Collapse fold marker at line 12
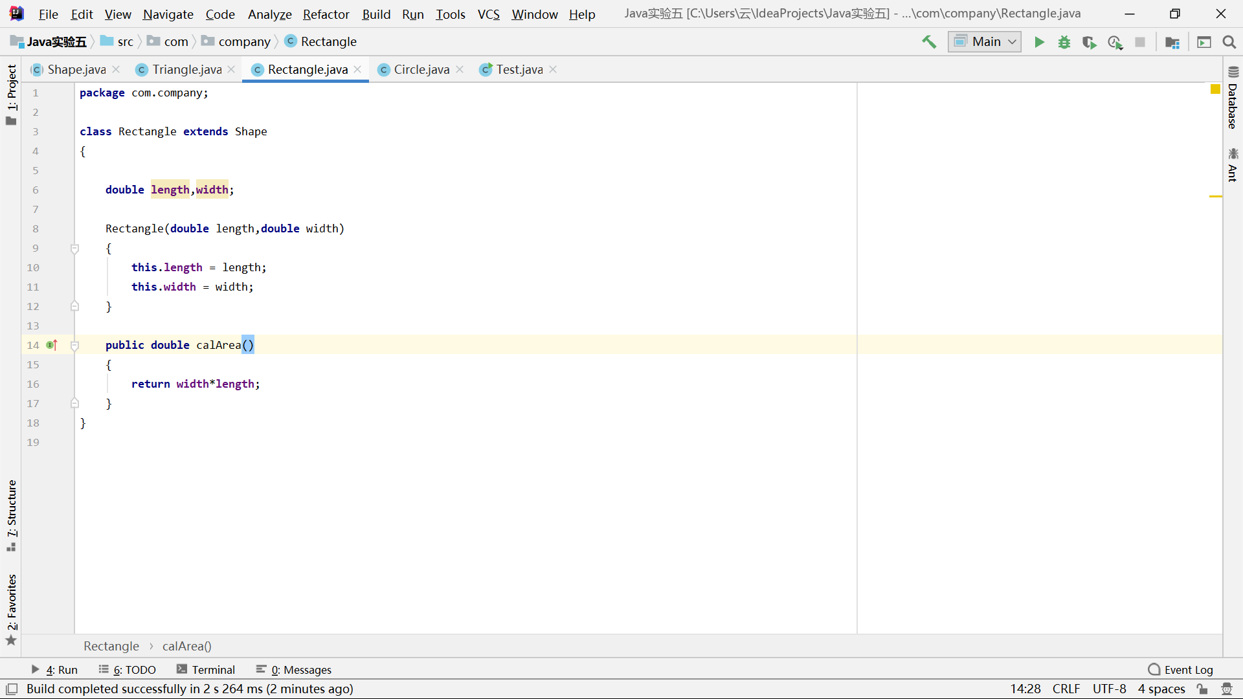 (x=74, y=306)
